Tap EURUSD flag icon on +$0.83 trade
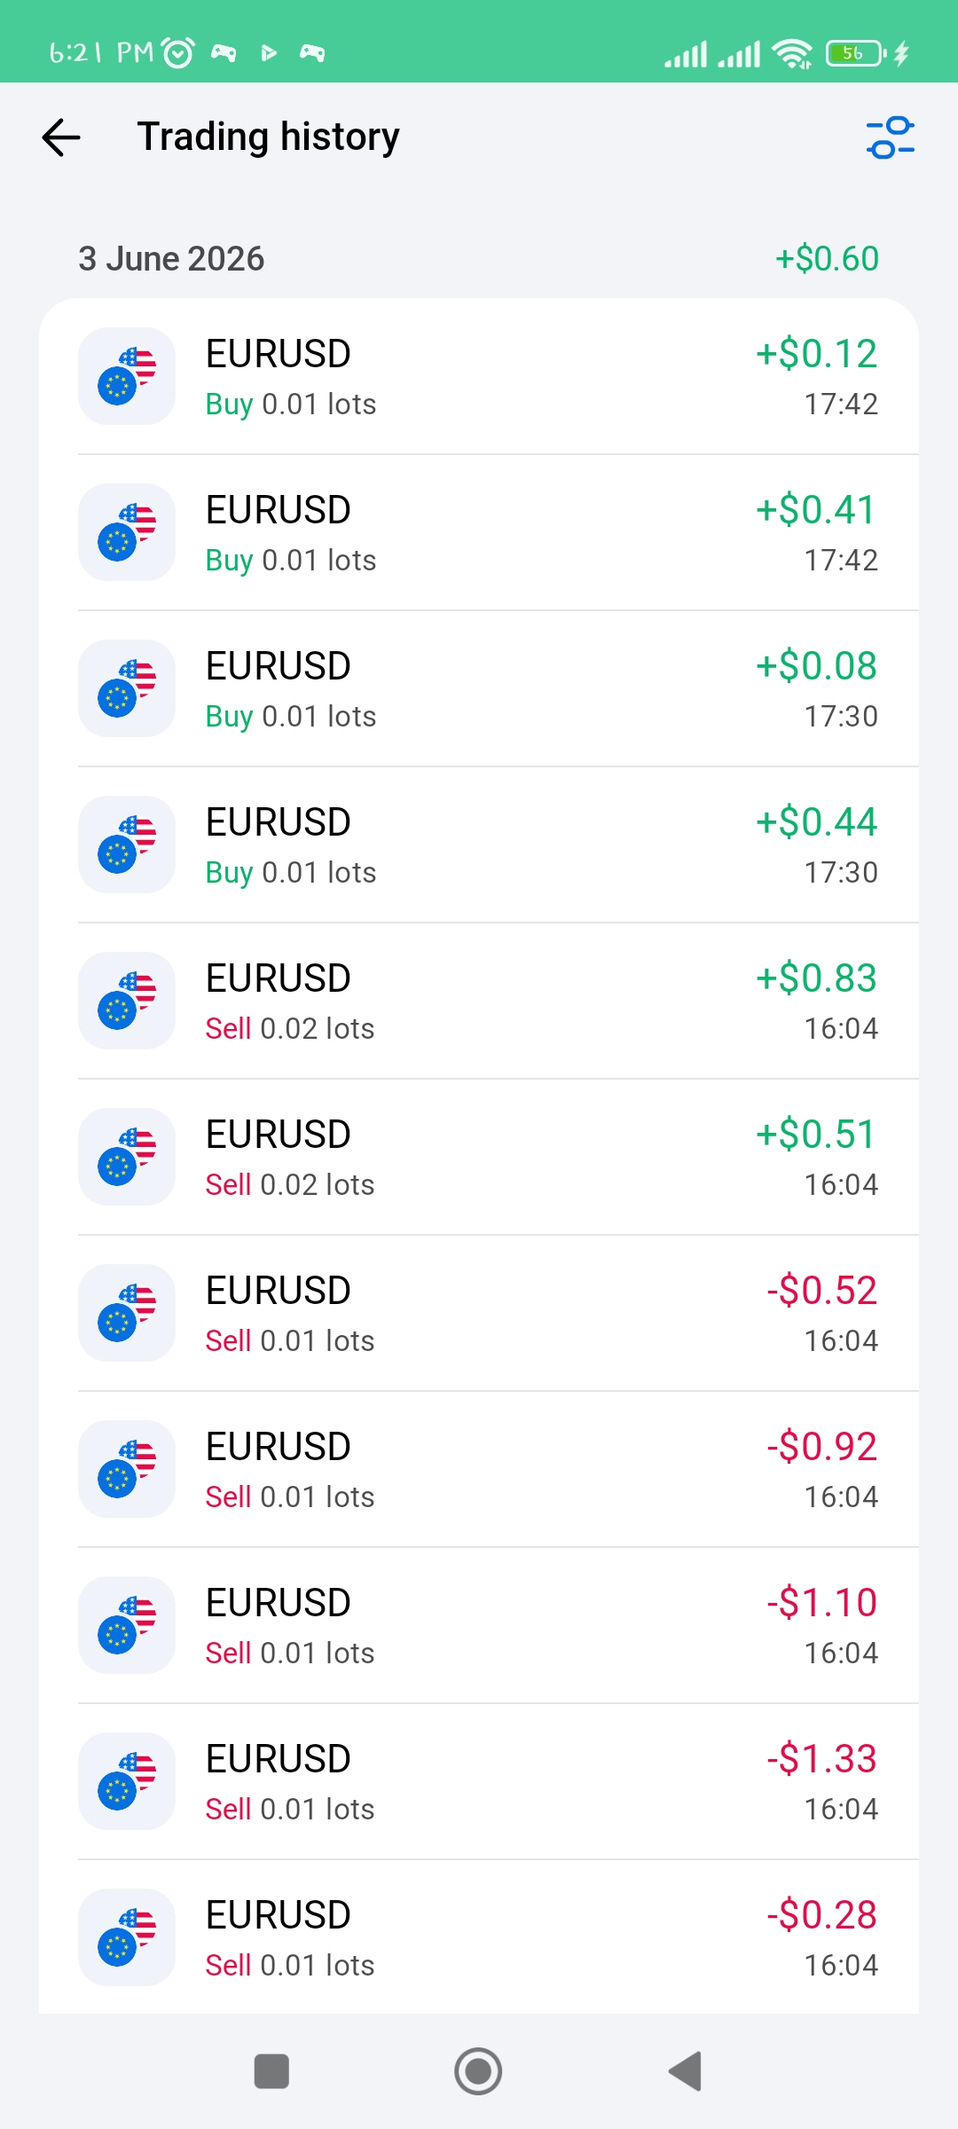The width and height of the screenshot is (958, 2129). pos(127,1001)
